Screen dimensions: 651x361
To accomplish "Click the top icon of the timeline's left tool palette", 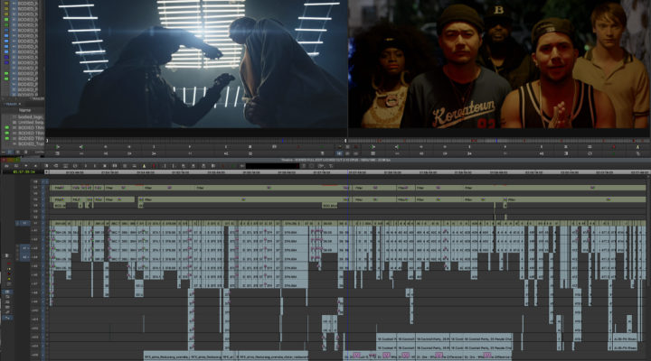I will point(7,255).
